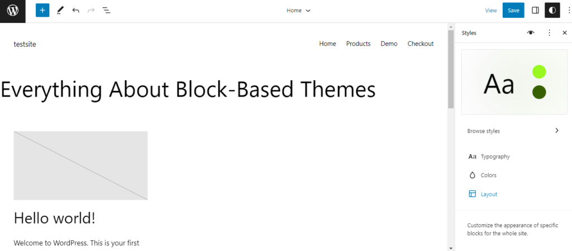Open the Layout styles section
This screenshot has width=572, height=251.
489,194
